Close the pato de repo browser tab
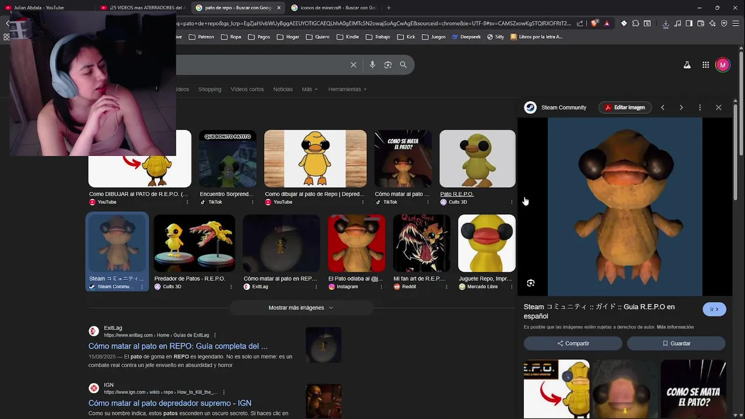745x419 pixels. (279, 8)
